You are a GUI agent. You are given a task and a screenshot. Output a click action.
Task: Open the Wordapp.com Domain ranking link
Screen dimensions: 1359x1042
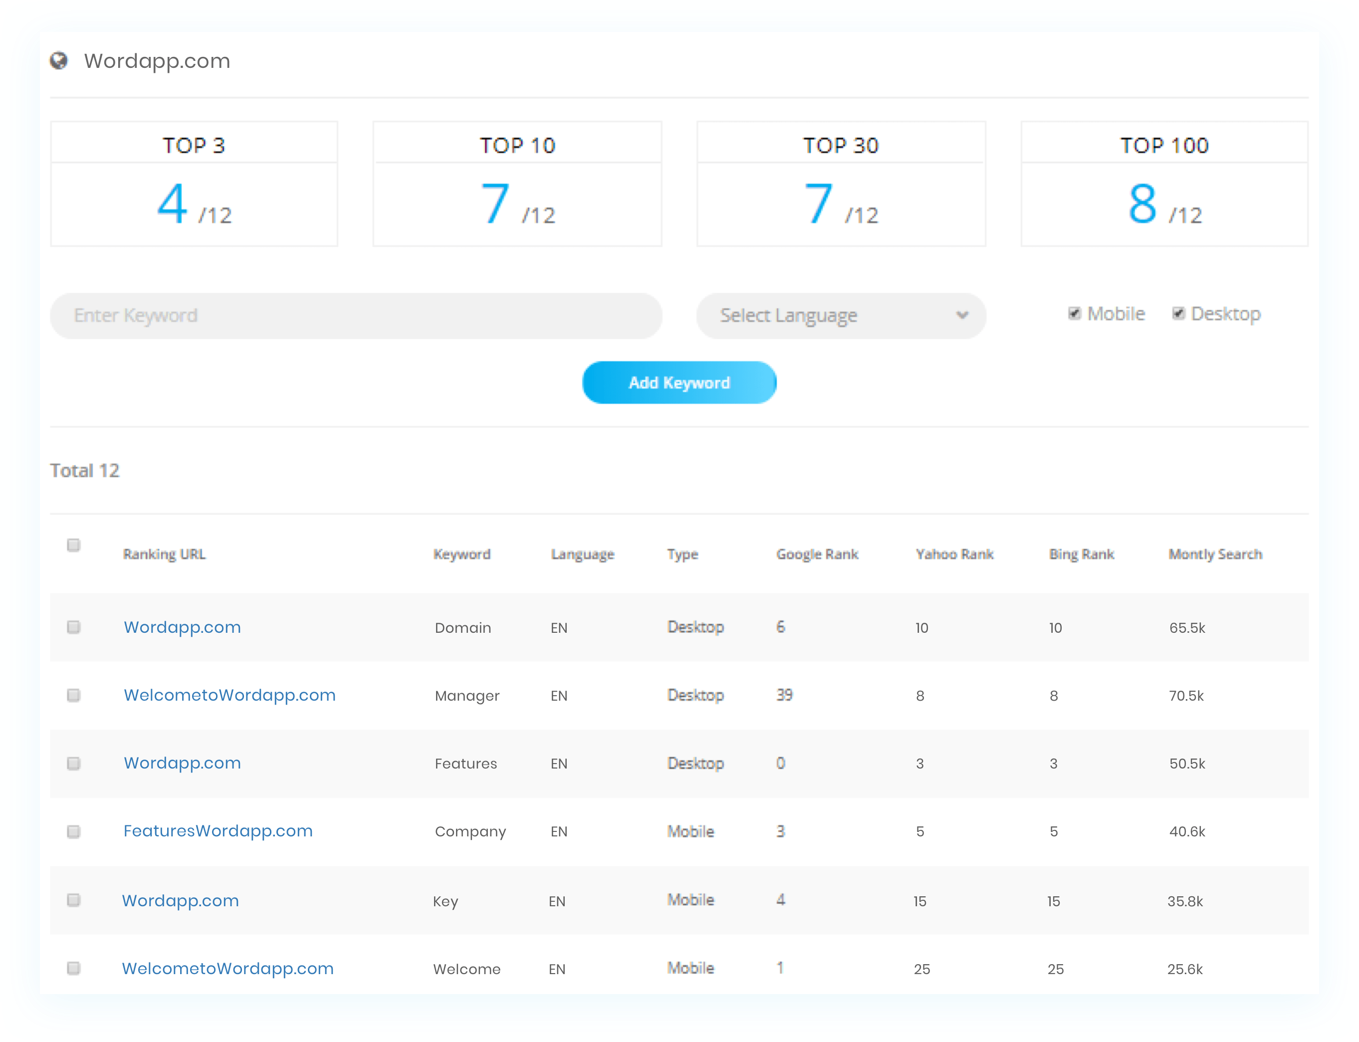[x=182, y=627]
